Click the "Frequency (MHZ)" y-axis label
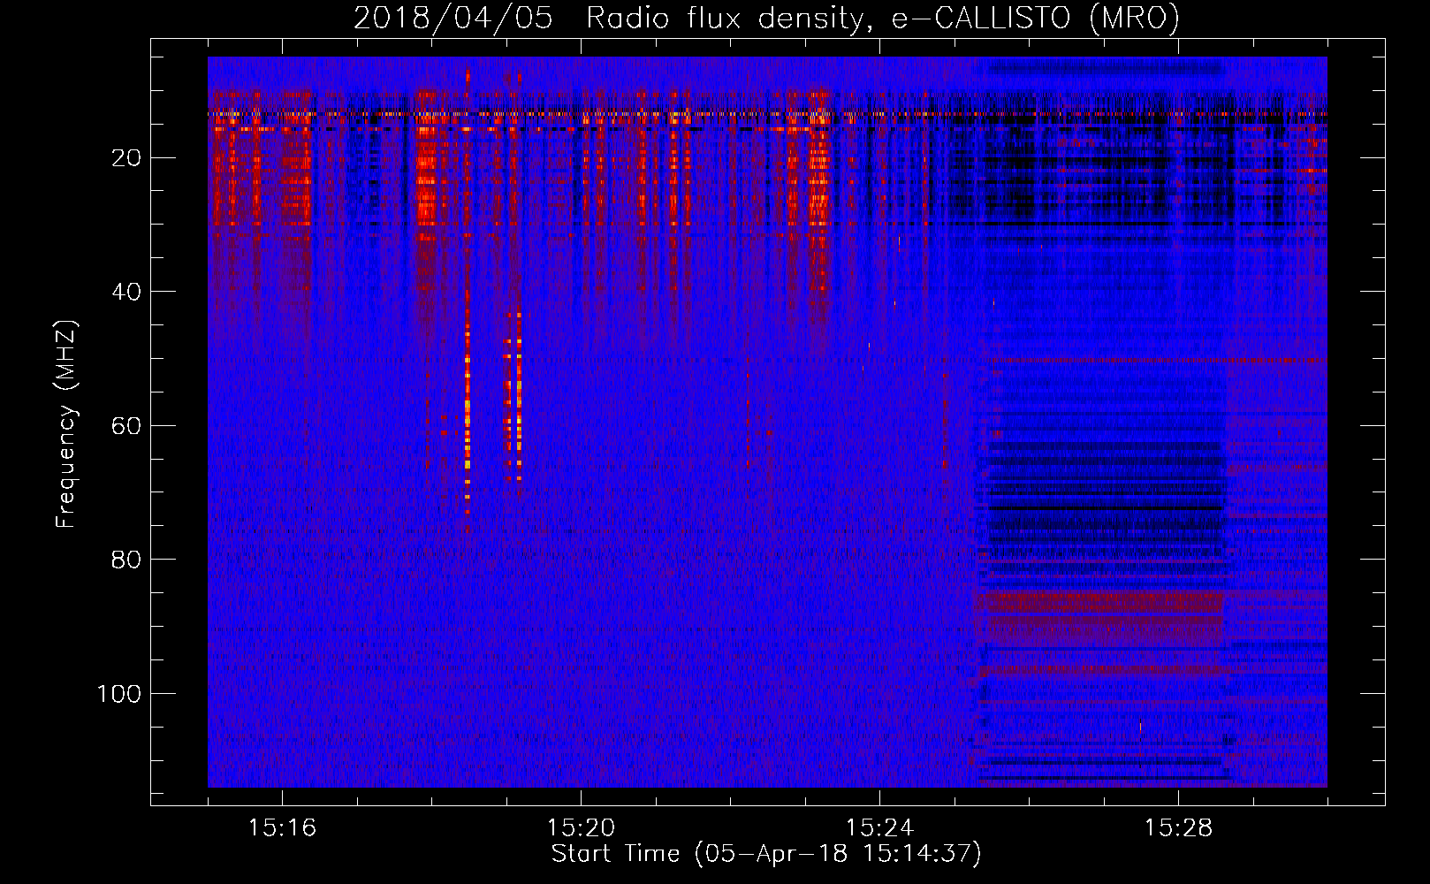The image size is (1430, 884). point(66,424)
